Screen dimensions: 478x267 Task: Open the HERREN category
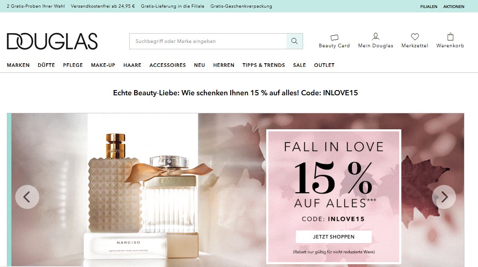[224, 65]
